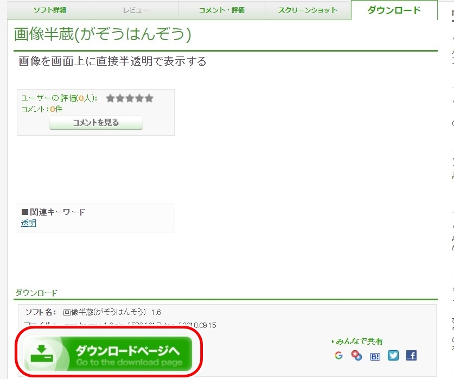
Task: Select the ダウンロード tab
Action: tap(394, 10)
